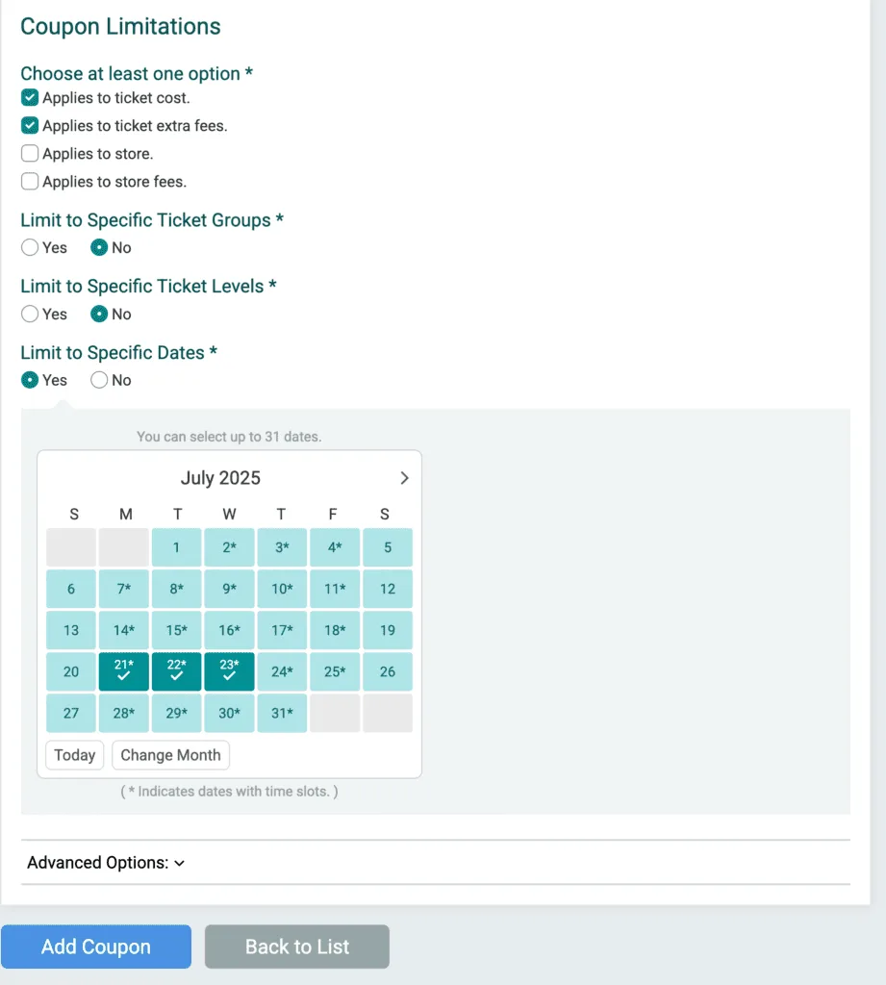The height and width of the screenshot is (985, 886).
Task: Click the Add Coupon button
Action: click(96, 947)
